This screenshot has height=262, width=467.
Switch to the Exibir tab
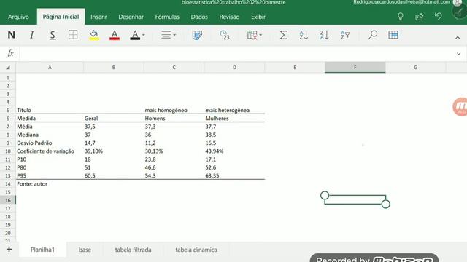[258, 17]
